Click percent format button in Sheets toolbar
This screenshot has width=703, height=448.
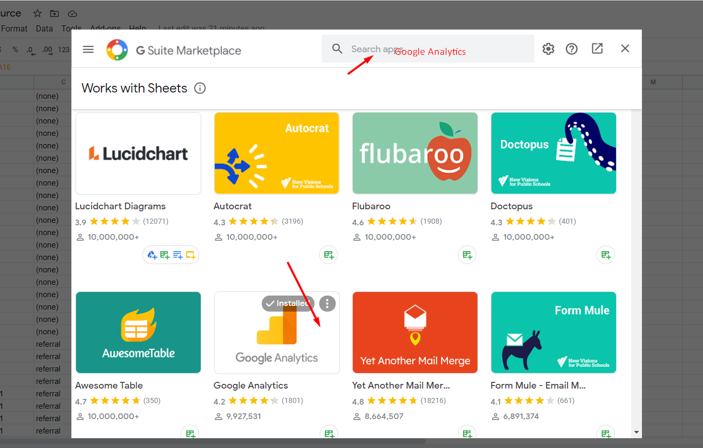click(x=16, y=50)
